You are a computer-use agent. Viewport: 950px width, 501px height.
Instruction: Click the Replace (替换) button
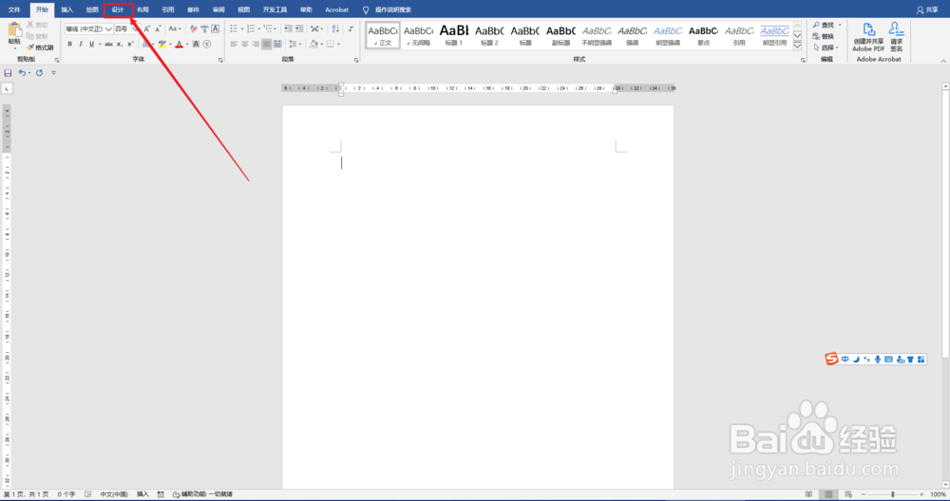[x=824, y=36]
